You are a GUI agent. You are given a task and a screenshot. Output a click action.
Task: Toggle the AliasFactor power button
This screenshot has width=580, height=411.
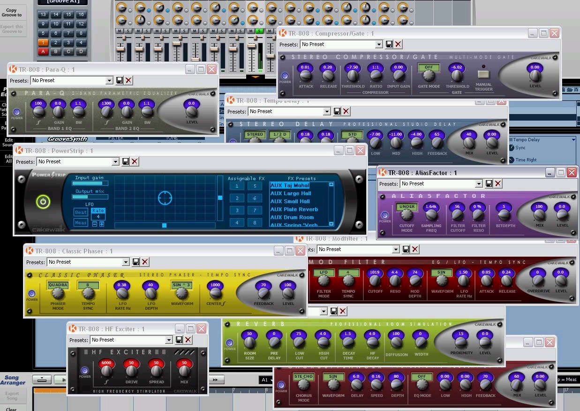[385, 216]
